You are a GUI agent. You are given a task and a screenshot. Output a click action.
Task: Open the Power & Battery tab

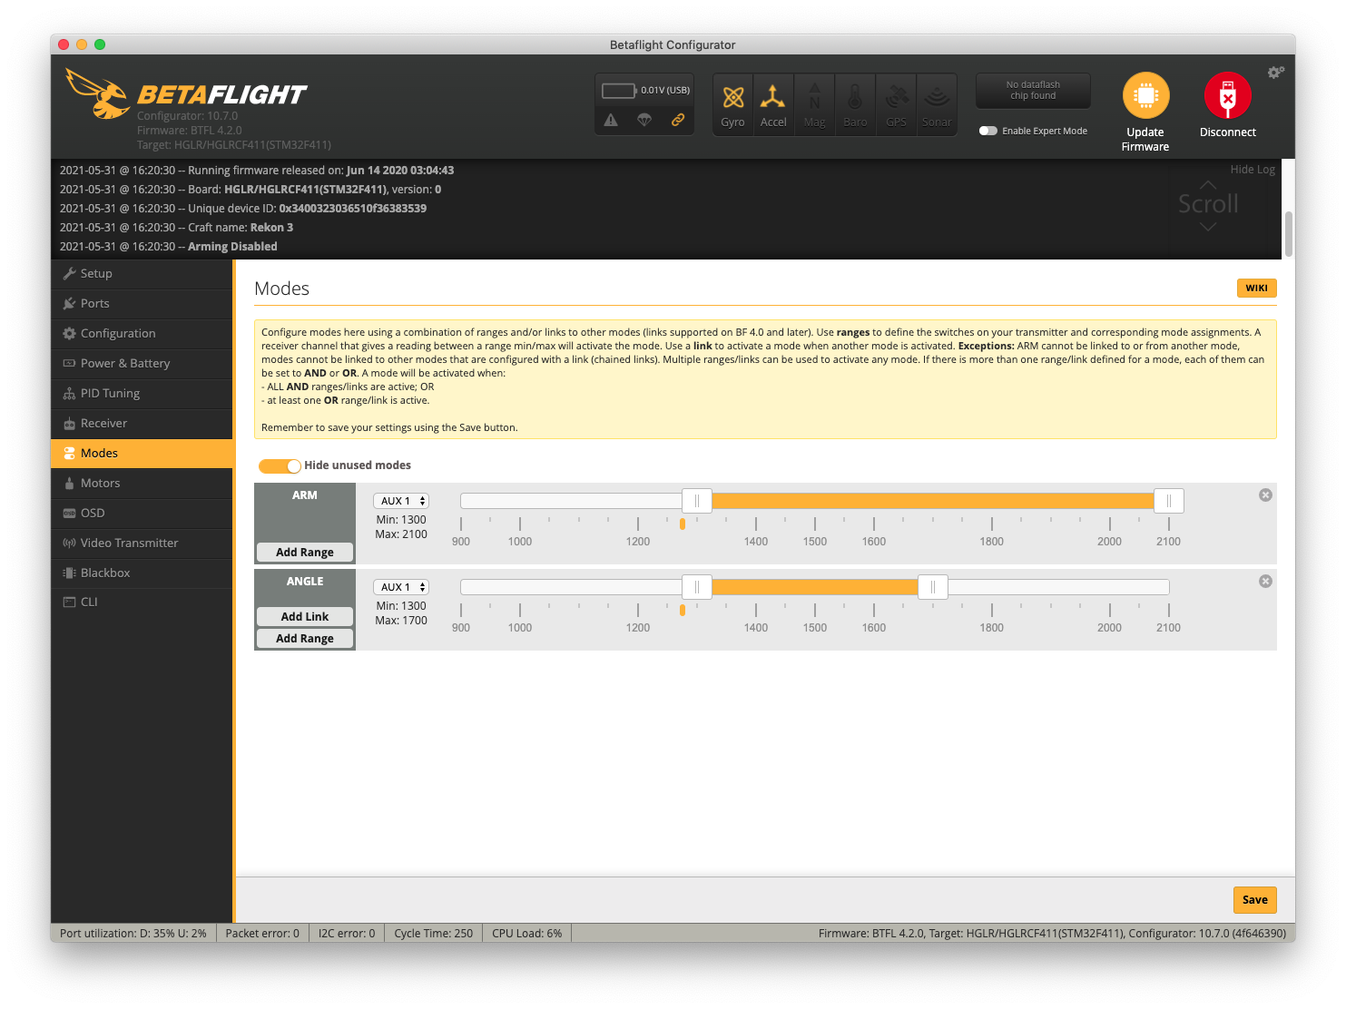142,364
